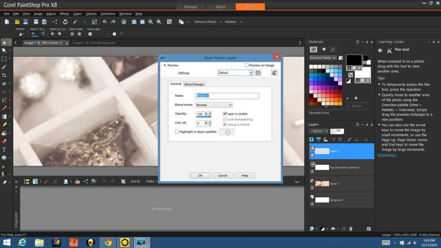Open the More details link
The height and width of the screenshot is (248, 441).
pyautogui.click(x=387, y=155)
